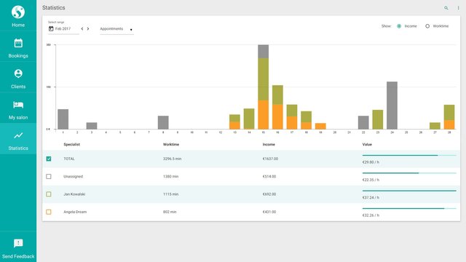The width and height of the screenshot is (466, 262).
Task: Click the calendar icon beside Feb 2017
Action: click(51, 28)
